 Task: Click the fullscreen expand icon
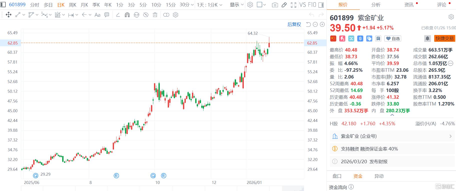point(293,5)
